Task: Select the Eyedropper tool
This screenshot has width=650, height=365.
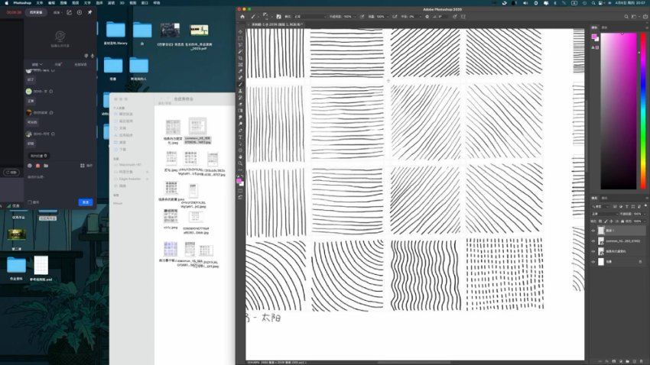Action: (240, 71)
